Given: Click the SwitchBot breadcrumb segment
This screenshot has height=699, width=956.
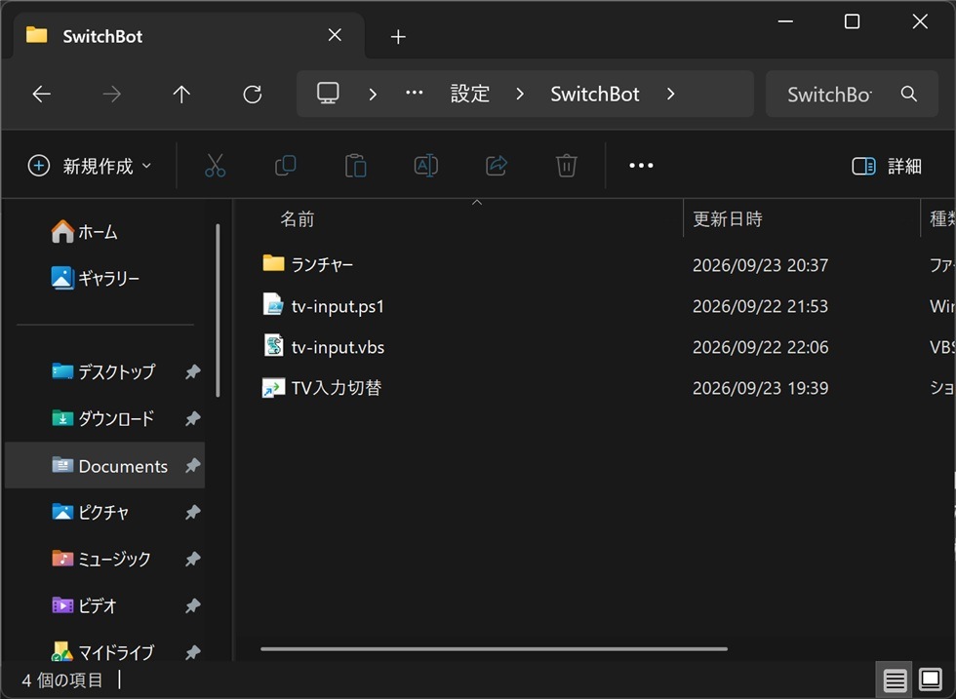Looking at the screenshot, I should (594, 94).
